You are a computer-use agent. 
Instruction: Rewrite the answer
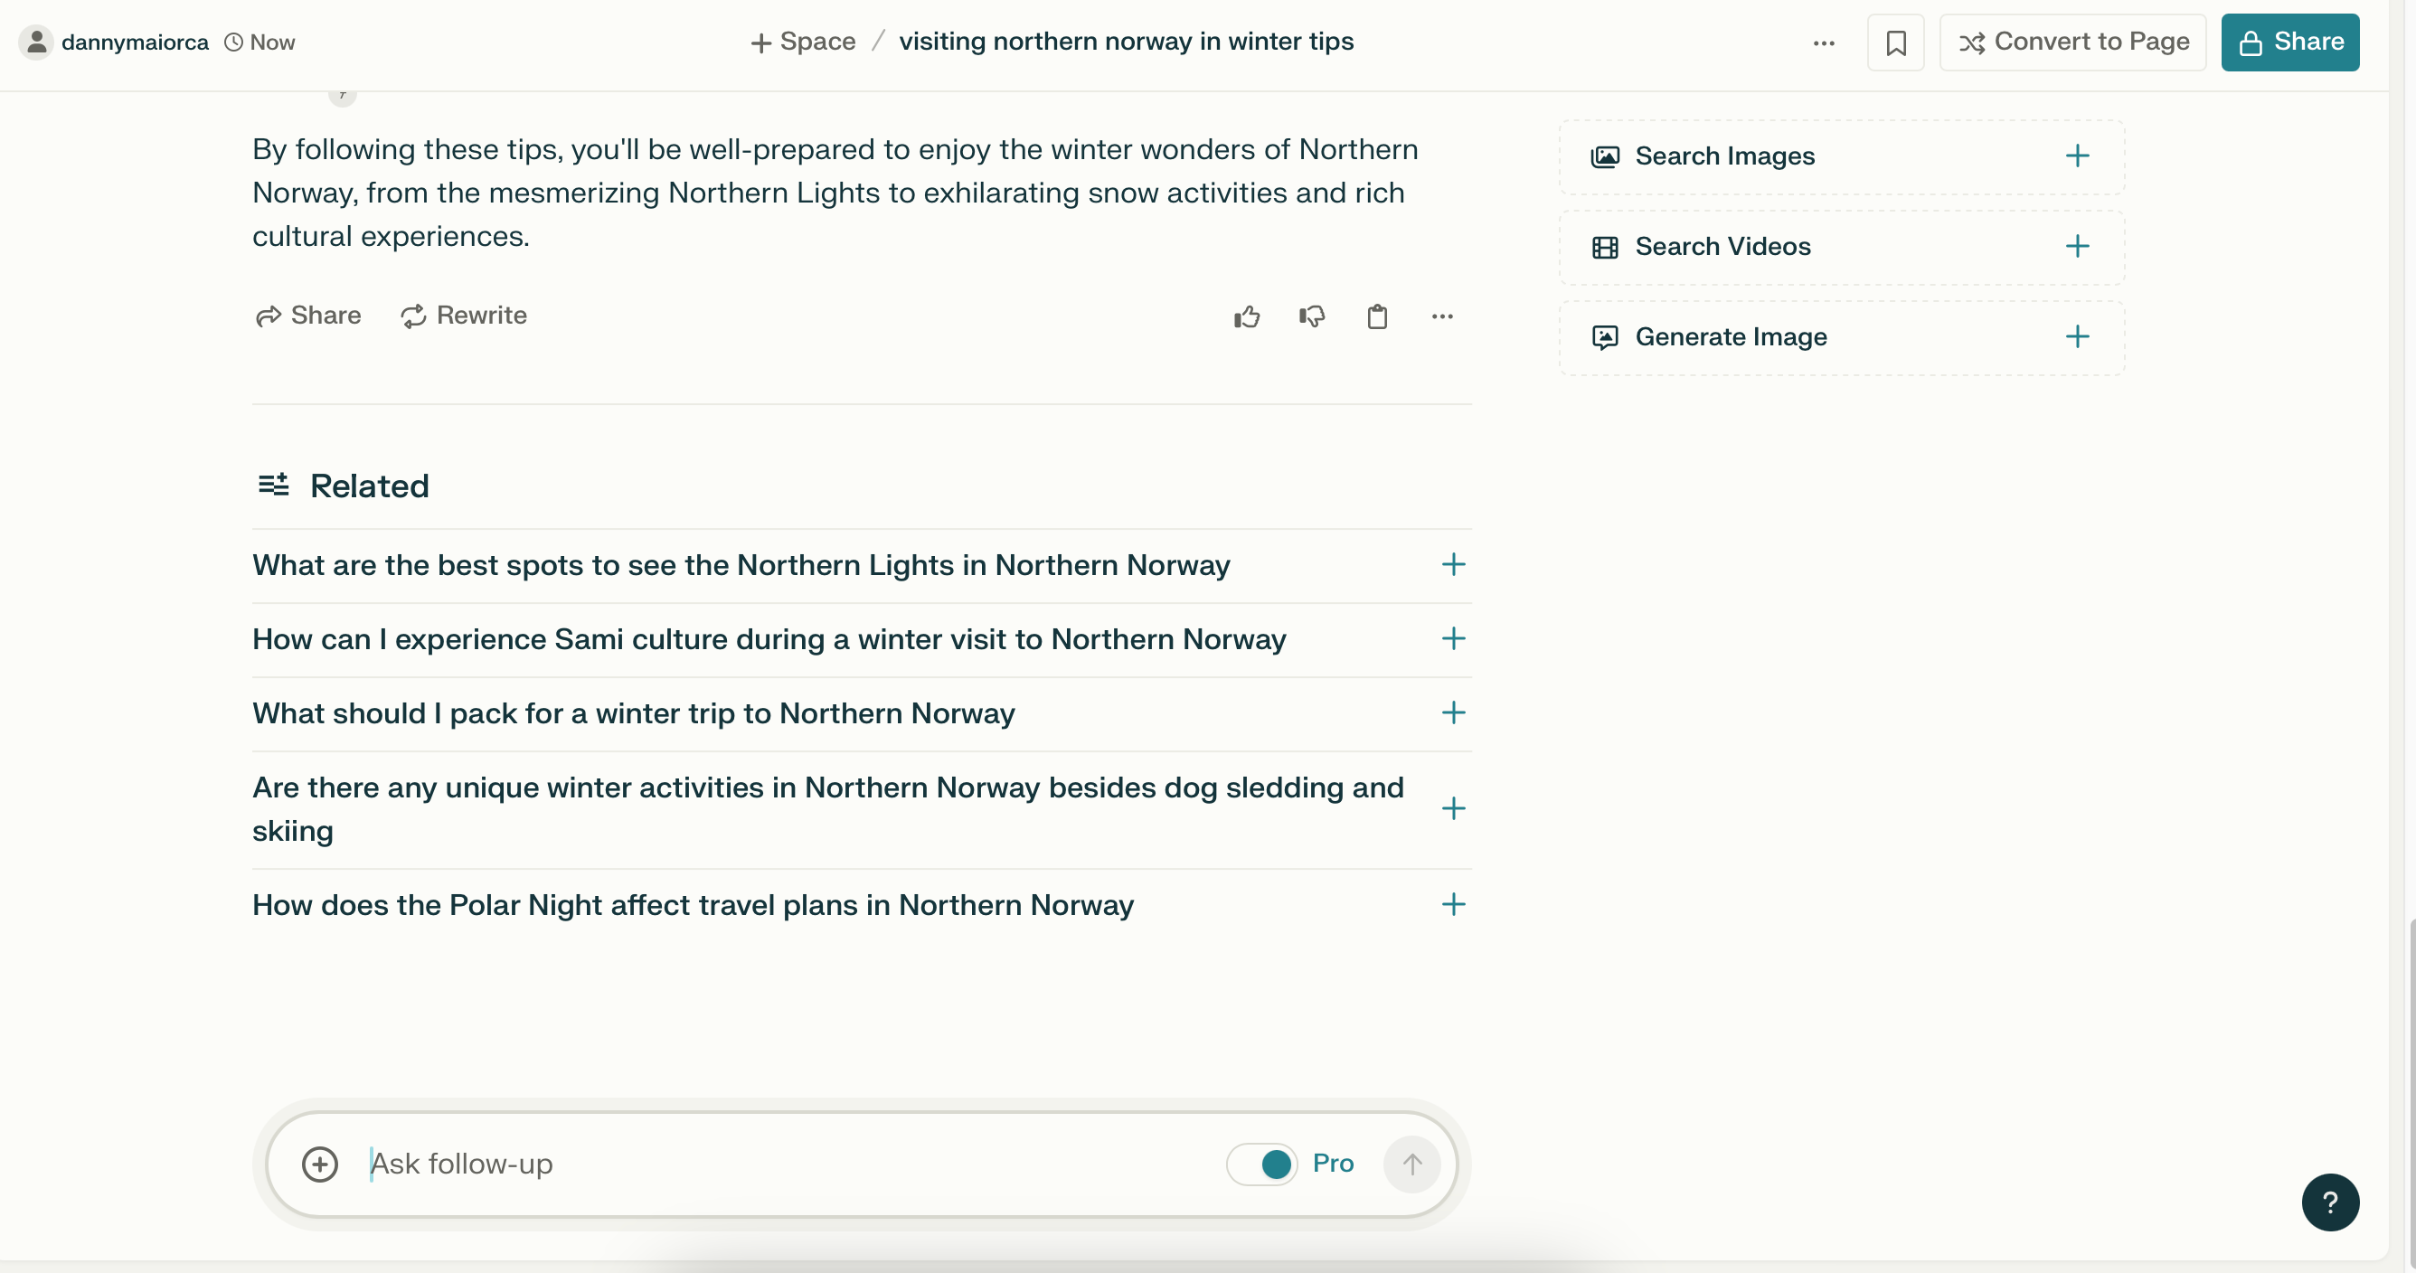[463, 316]
